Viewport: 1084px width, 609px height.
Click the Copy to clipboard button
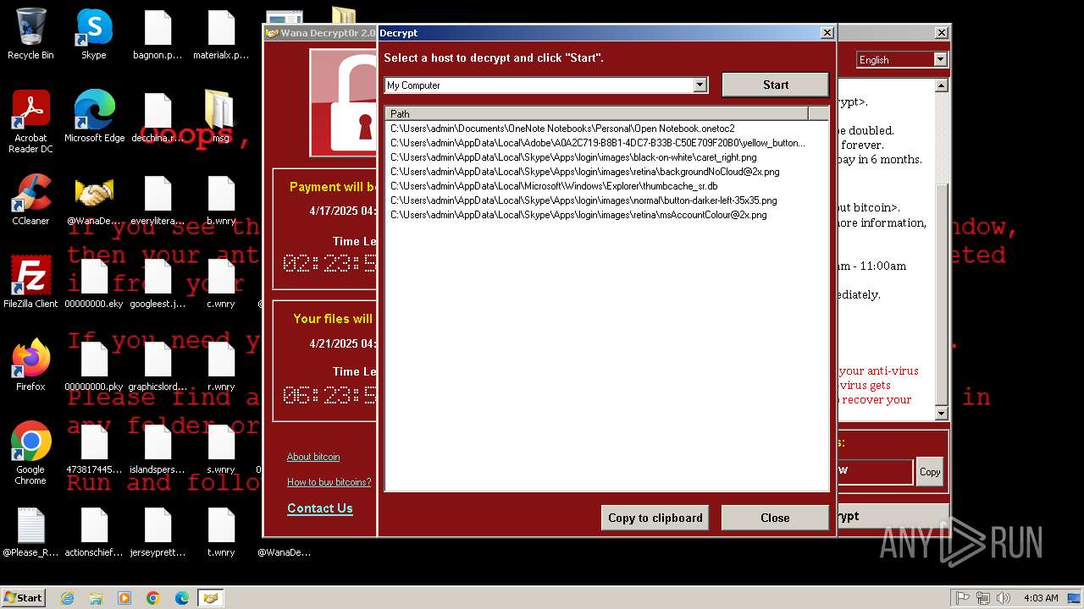pos(655,518)
